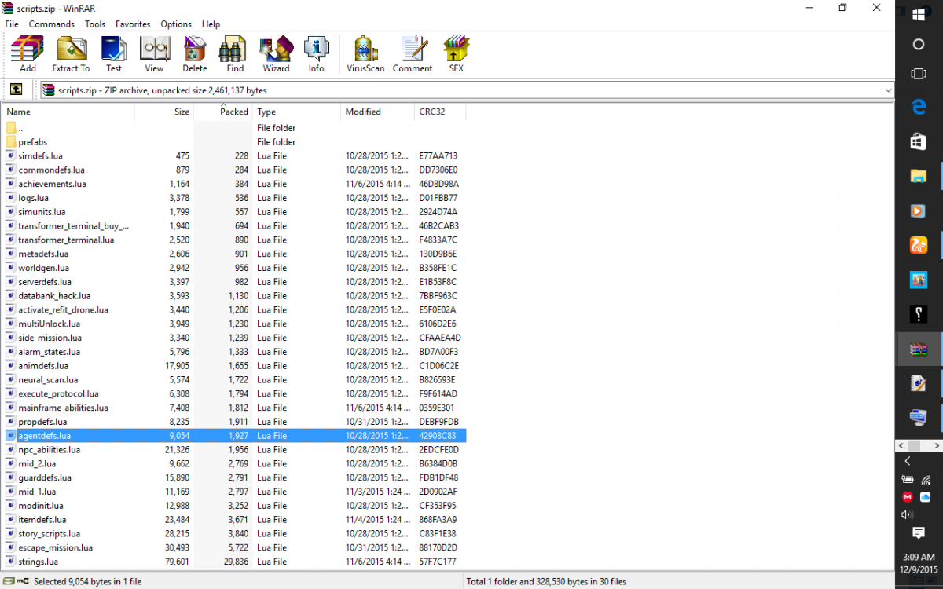The image size is (943, 589).
Task: Go up one level using folder arrow
Action: point(16,90)
